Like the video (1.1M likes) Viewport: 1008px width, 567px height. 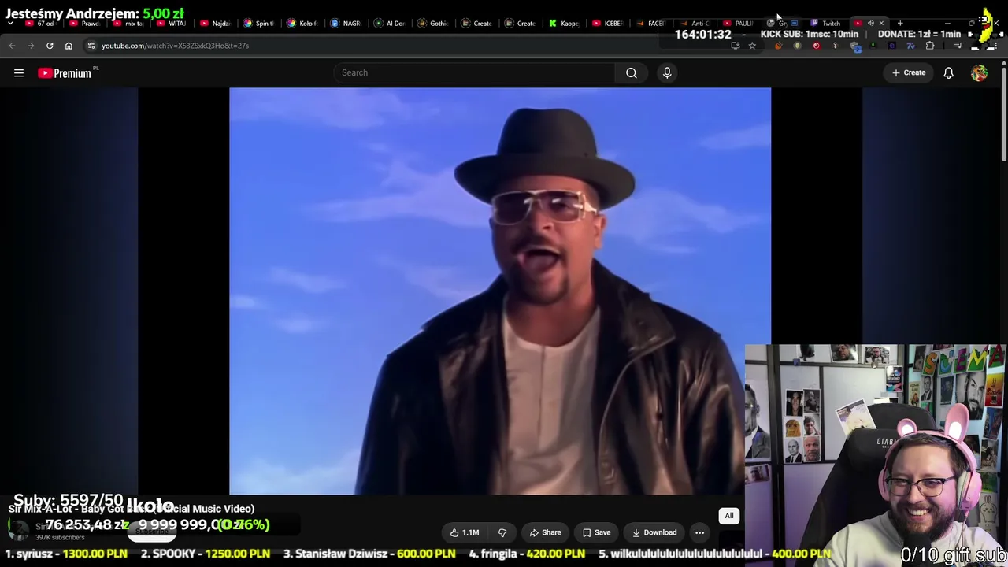(465, 532)
